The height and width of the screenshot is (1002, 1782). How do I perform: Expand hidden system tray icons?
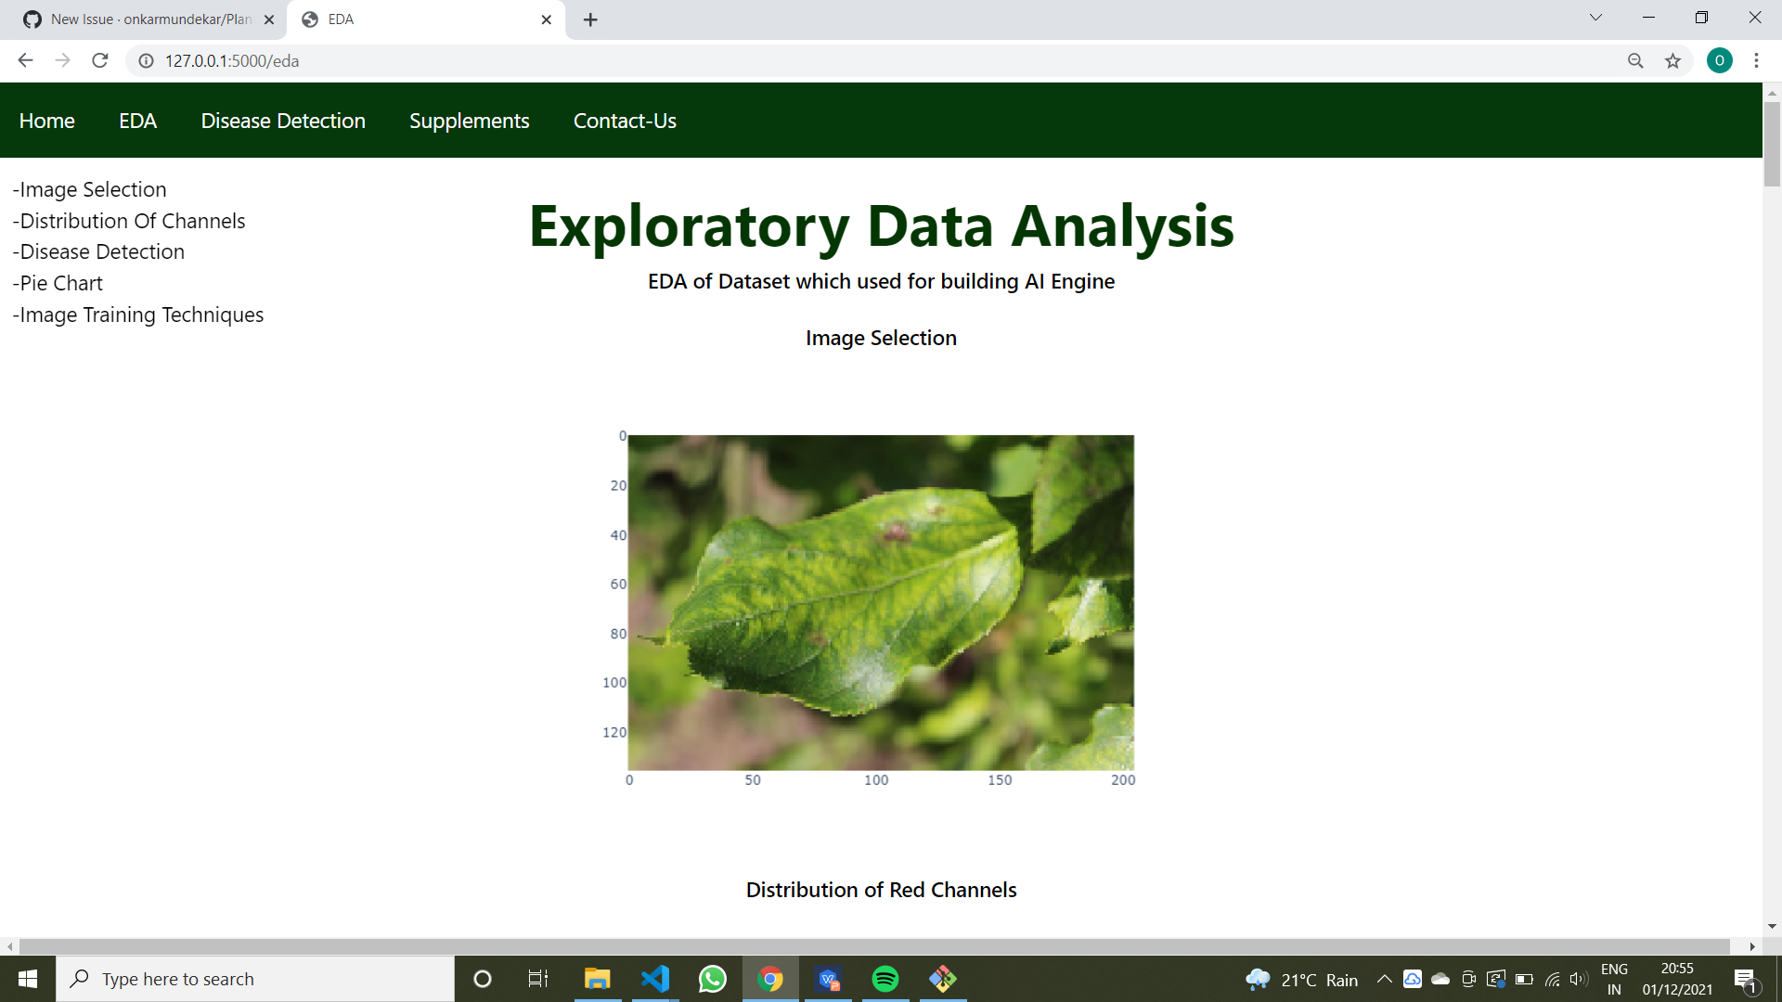click(x=1384, y=978)
